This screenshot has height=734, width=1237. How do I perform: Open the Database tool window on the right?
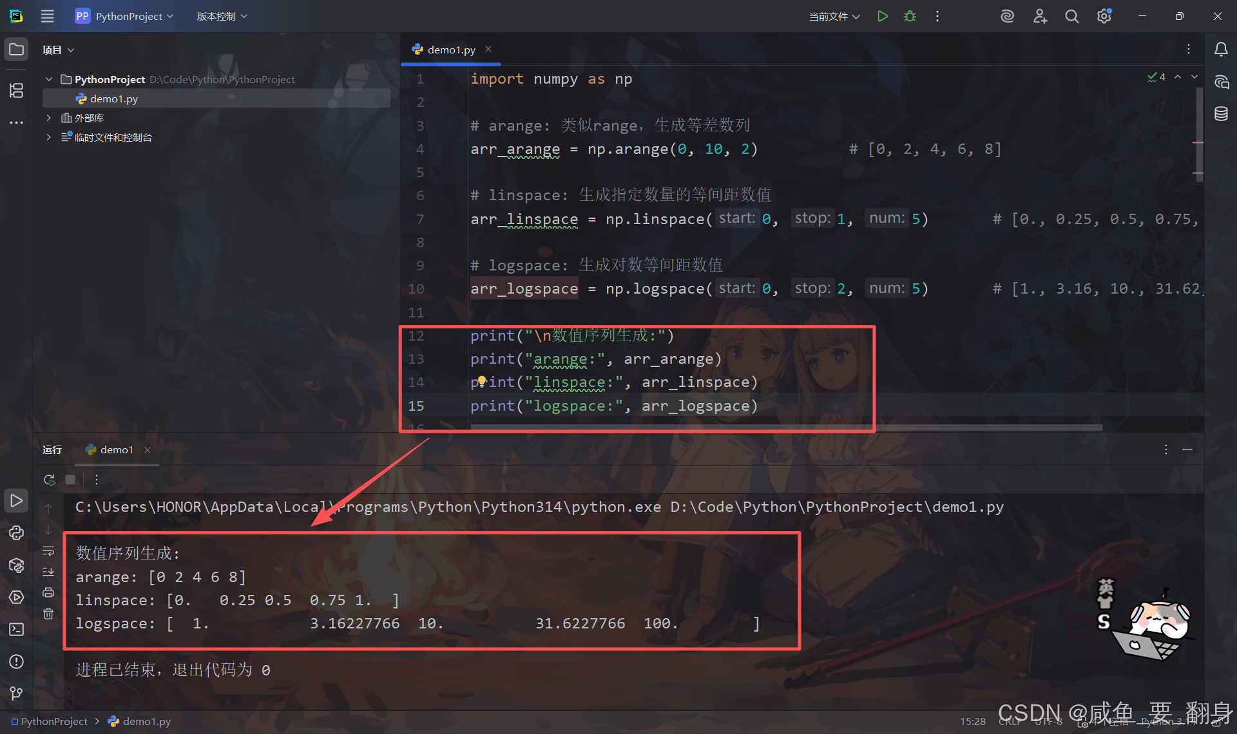pos(1221,114)
